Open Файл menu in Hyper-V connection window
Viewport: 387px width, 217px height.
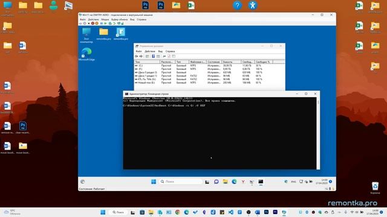point(83,19)
